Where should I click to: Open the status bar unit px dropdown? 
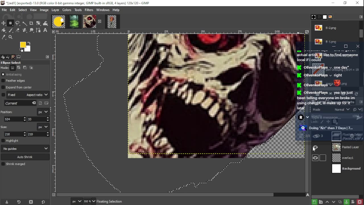pos(76,202)
